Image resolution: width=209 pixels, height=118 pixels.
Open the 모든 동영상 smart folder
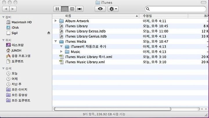point(17,95)
